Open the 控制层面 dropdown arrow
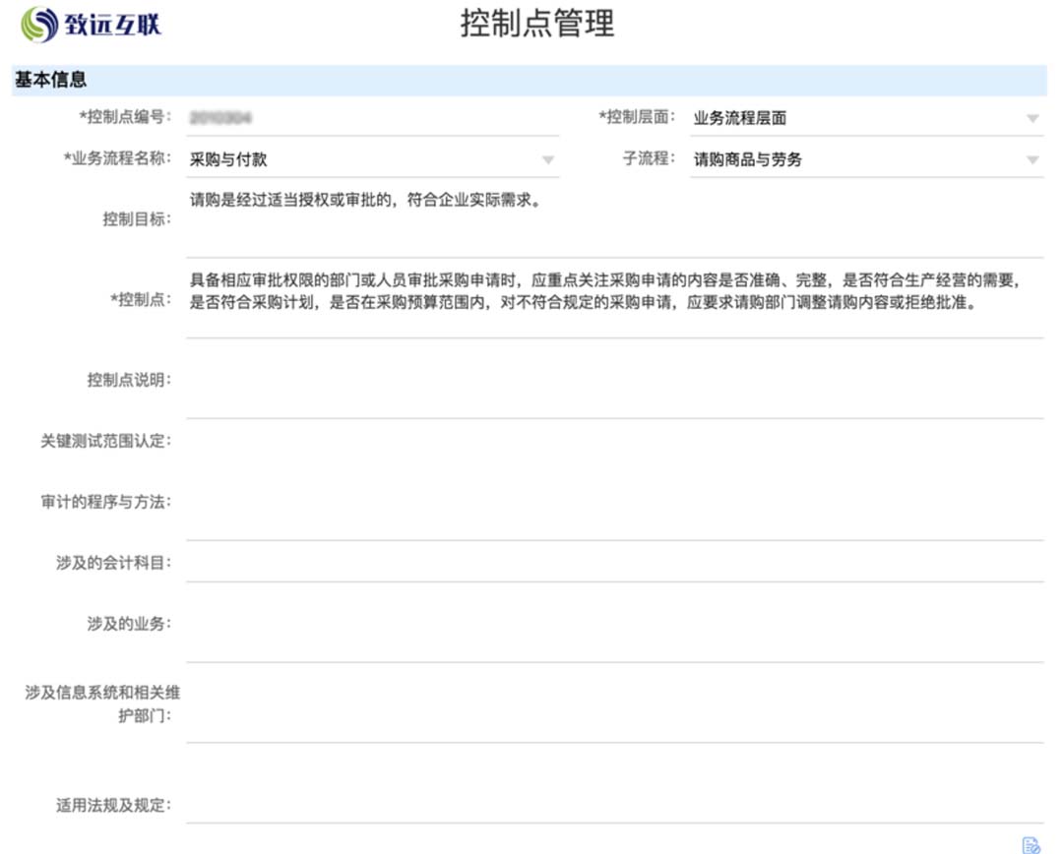The image size is (1063, 854). (x=1032, y=119)
